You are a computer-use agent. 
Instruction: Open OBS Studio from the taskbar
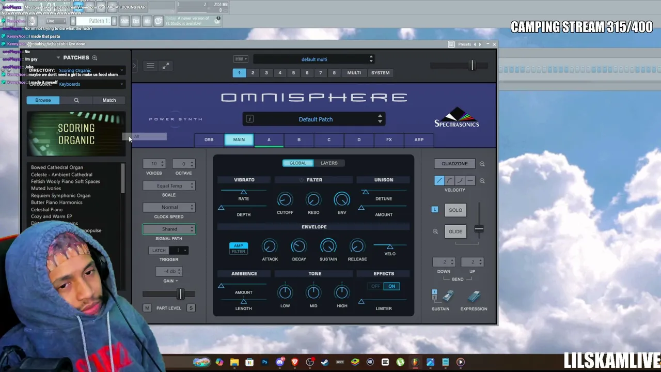coord(310,362)
